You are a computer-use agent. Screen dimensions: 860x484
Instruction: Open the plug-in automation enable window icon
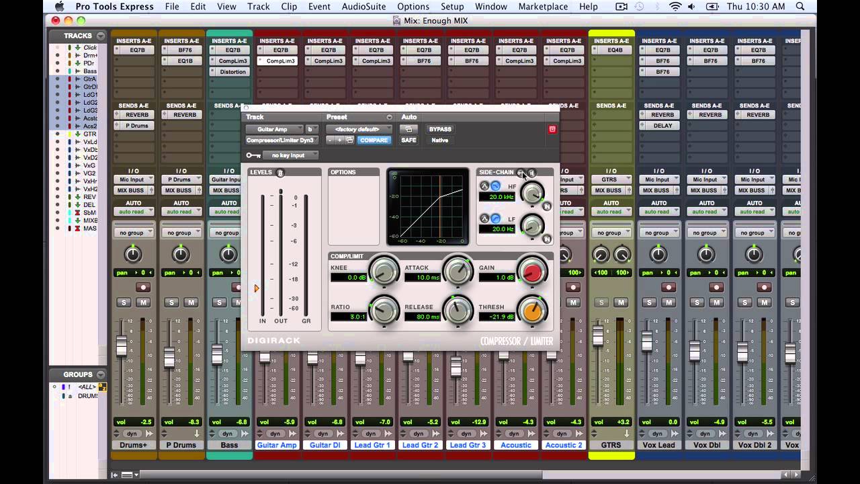coord(408,129)
